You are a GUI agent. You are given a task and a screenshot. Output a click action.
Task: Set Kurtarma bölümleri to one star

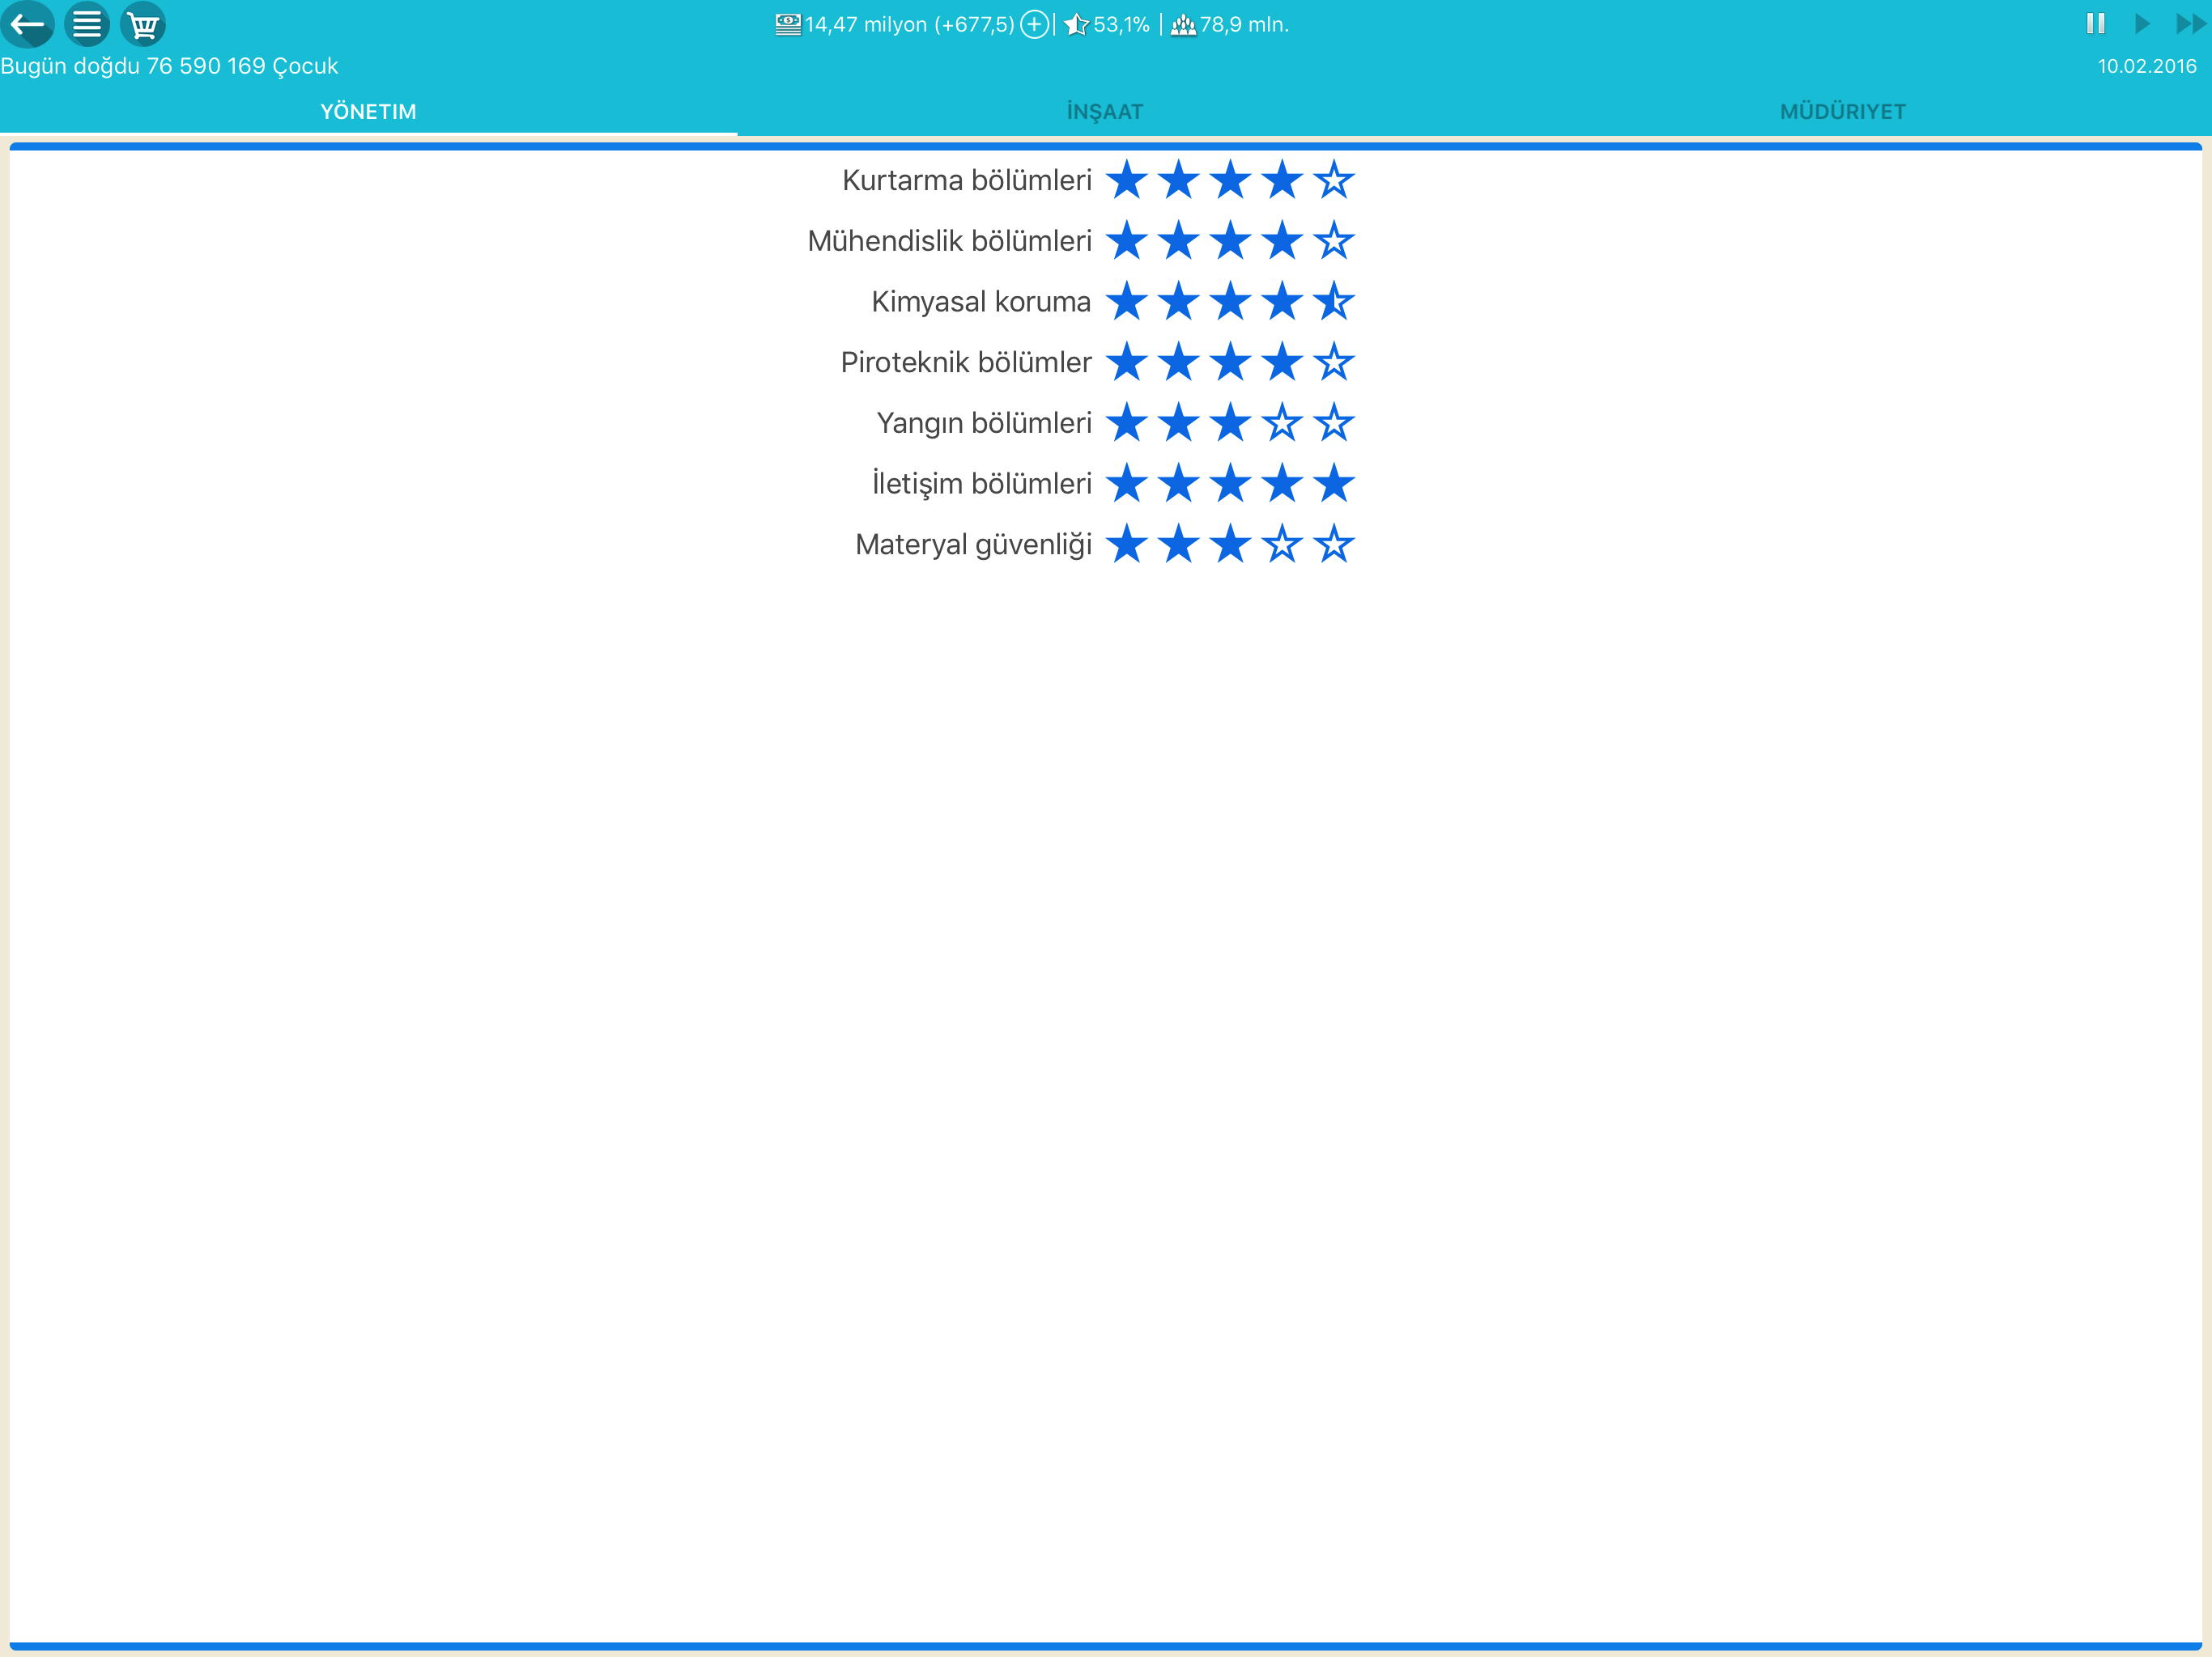click(1127, 180)
